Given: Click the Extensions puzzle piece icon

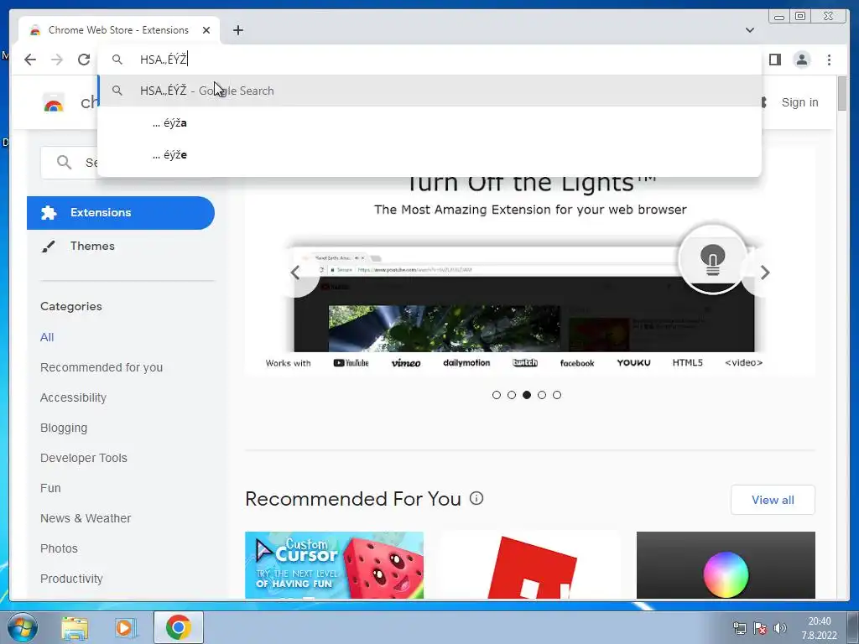Looking at the screenshot, I should point(49,212).
